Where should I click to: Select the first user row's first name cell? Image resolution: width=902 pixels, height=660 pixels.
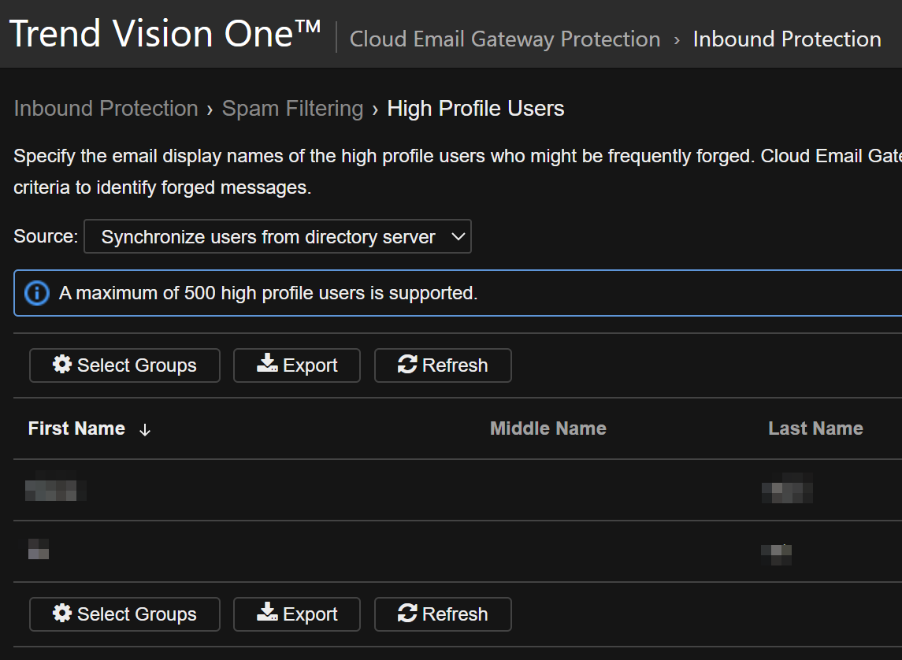55,490
